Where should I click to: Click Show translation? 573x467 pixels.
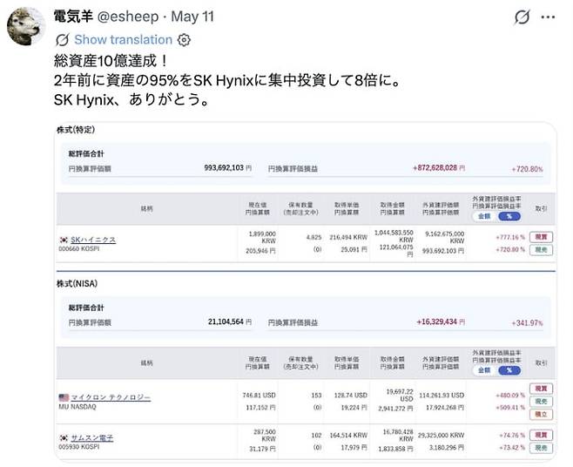(123, 39)
